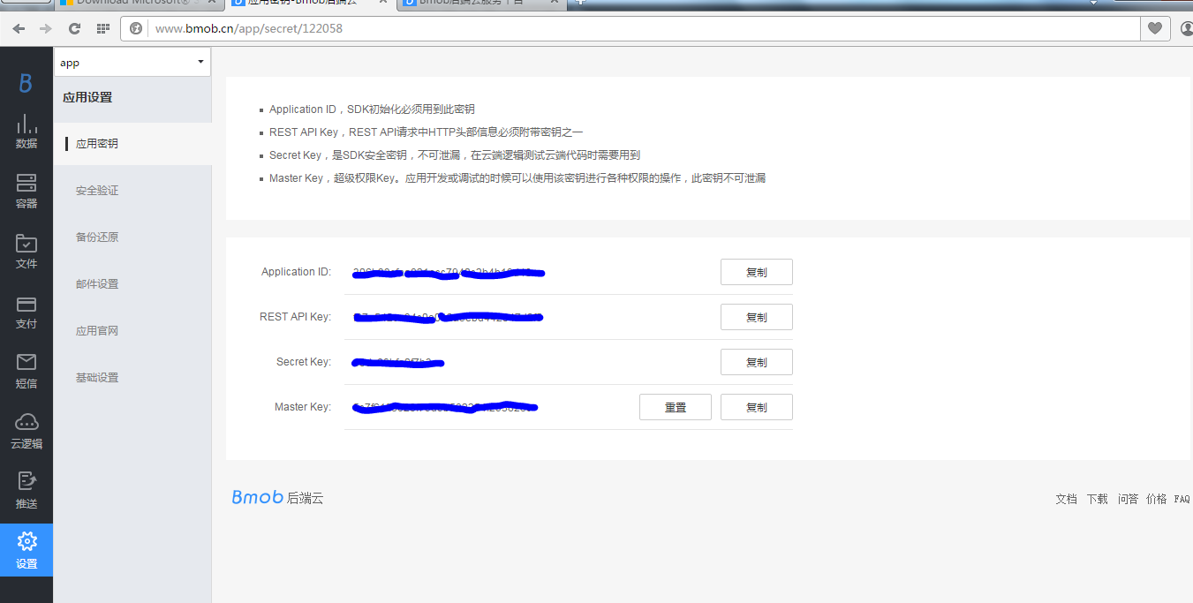This screenshot has width=1193, height=603.
Task: Open the browser apps grid icon
Action: 103,28
